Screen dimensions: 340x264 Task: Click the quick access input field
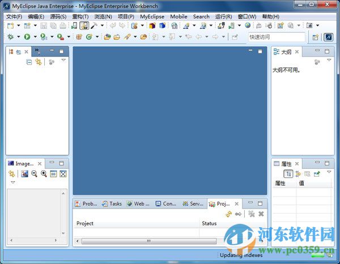(x=277, y=37)
